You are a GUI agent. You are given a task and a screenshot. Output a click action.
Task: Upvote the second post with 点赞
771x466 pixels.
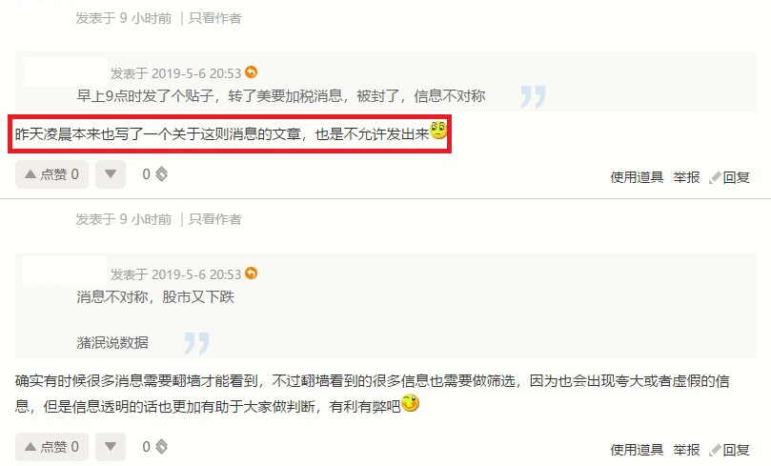pos(51,446)
